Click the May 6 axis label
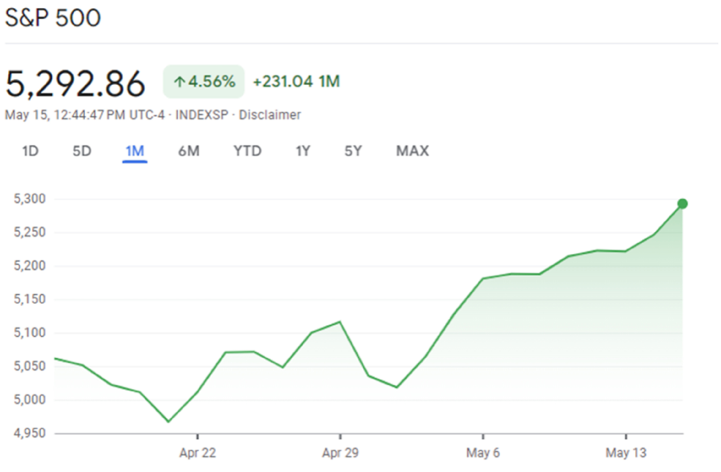 click(x=483, y=453)
